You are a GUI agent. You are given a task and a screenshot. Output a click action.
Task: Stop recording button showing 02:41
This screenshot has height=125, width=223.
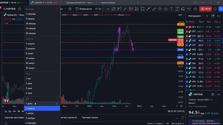[x=206, y=9]
